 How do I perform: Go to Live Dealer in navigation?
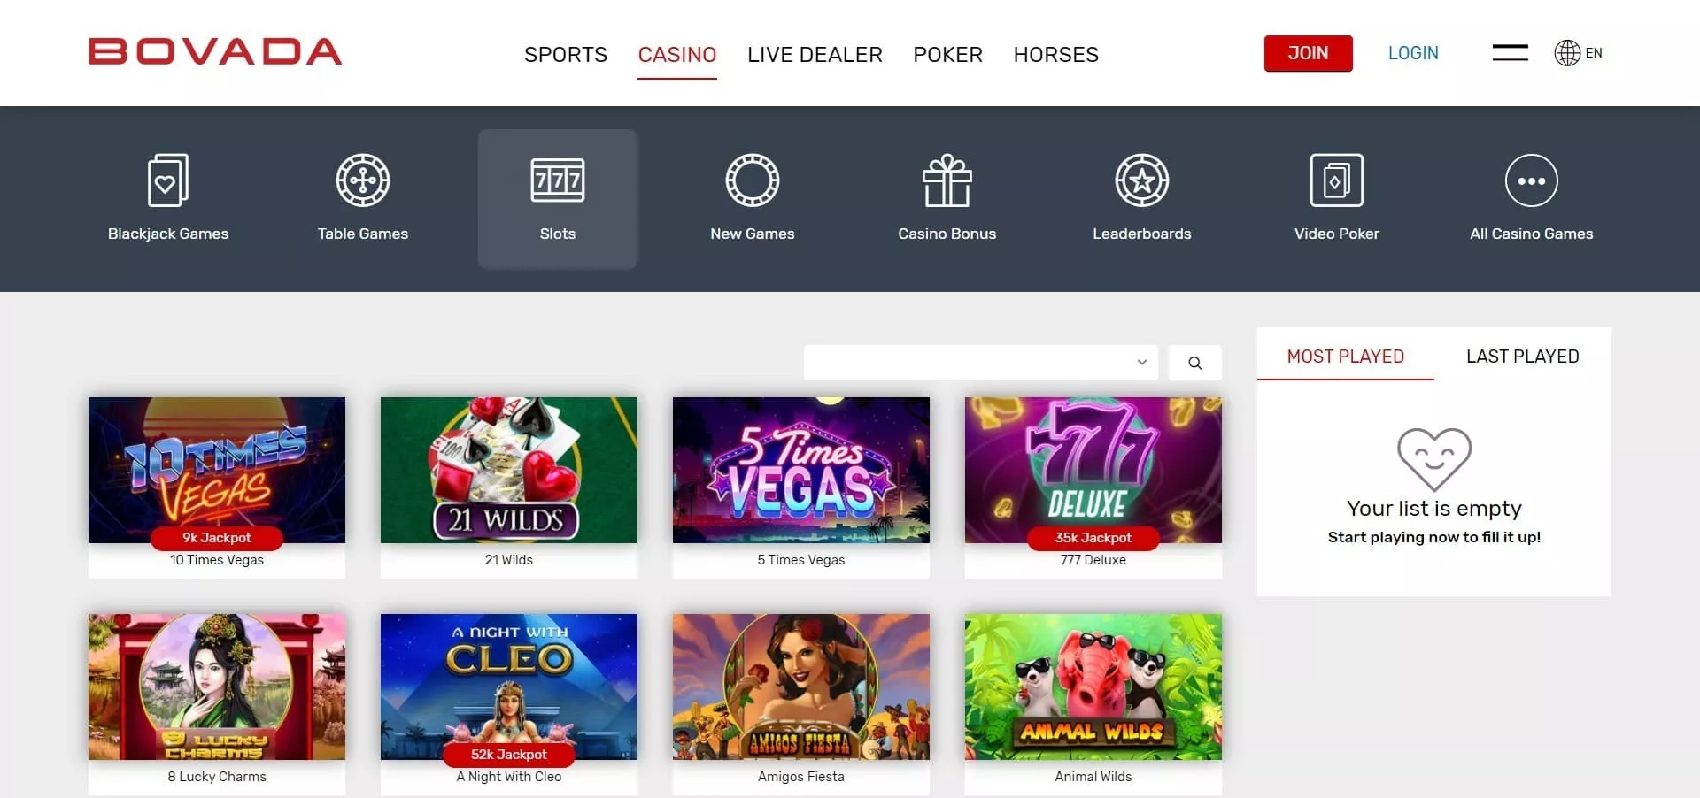point(815,55)
